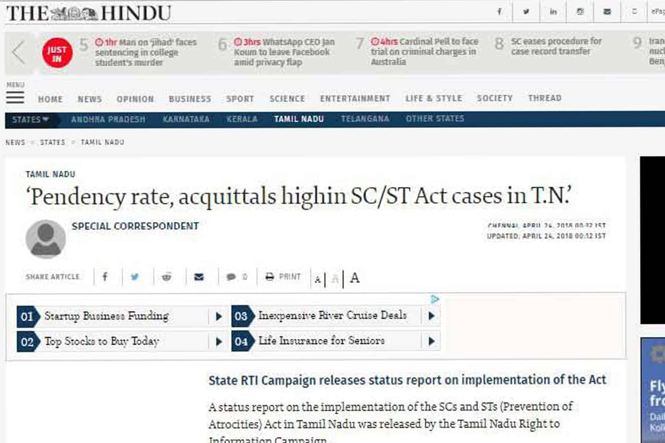Viewport: 665px width, 443px height.
Task: Open the BUSINESS menu section
Action: (x=190, y=99)
